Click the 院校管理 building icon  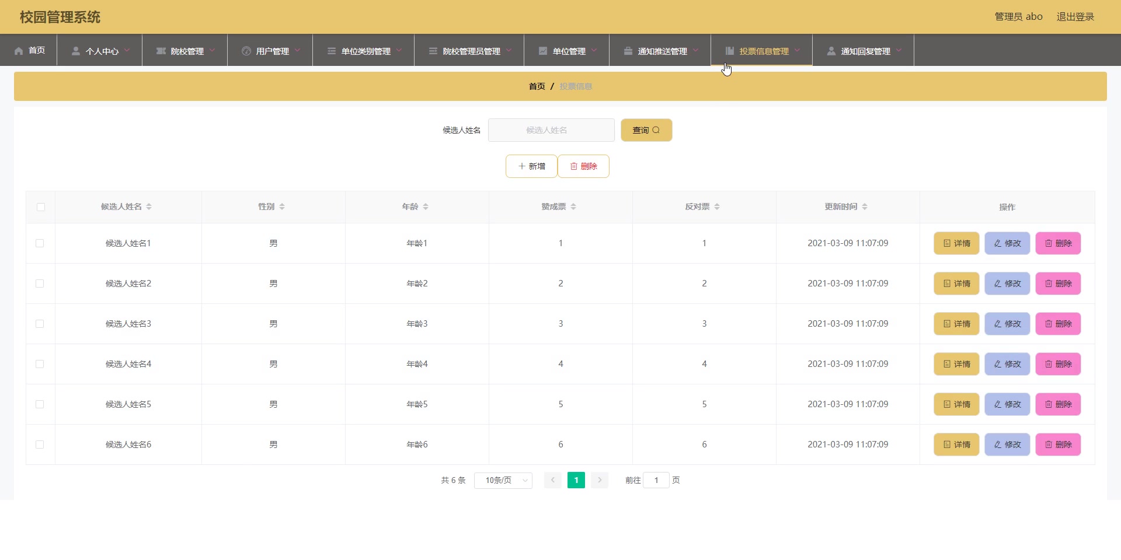pos(161,51)
